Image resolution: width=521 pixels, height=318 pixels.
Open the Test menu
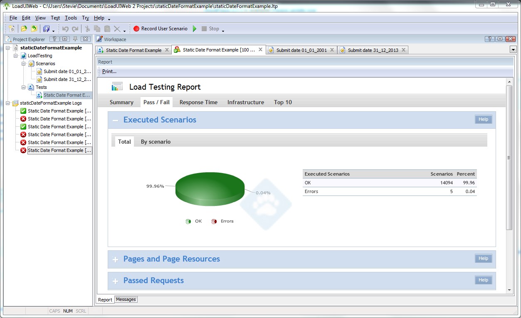pos(55,18)
